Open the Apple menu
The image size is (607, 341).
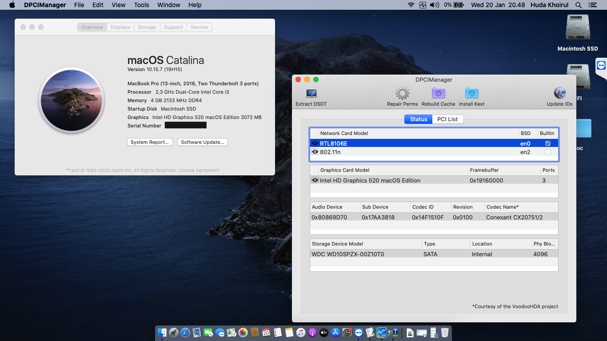pyautogui.click(x=12, y=5)
